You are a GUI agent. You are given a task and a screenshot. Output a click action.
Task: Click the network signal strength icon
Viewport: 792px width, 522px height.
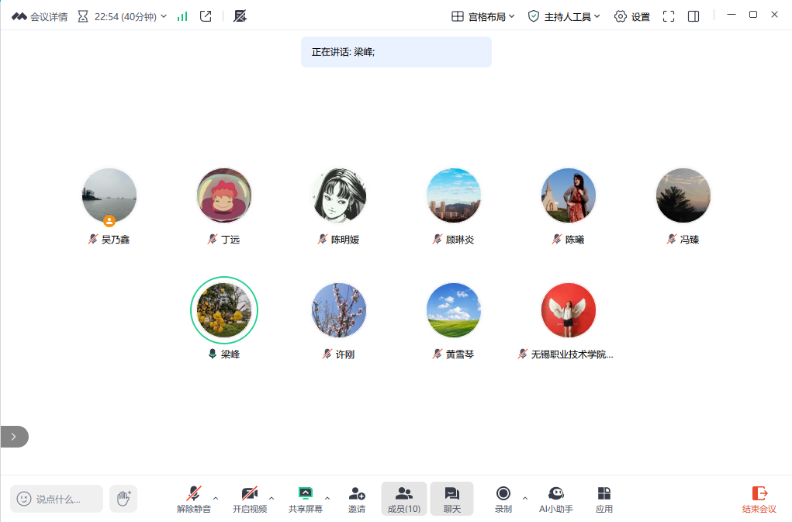coord(182,16)
